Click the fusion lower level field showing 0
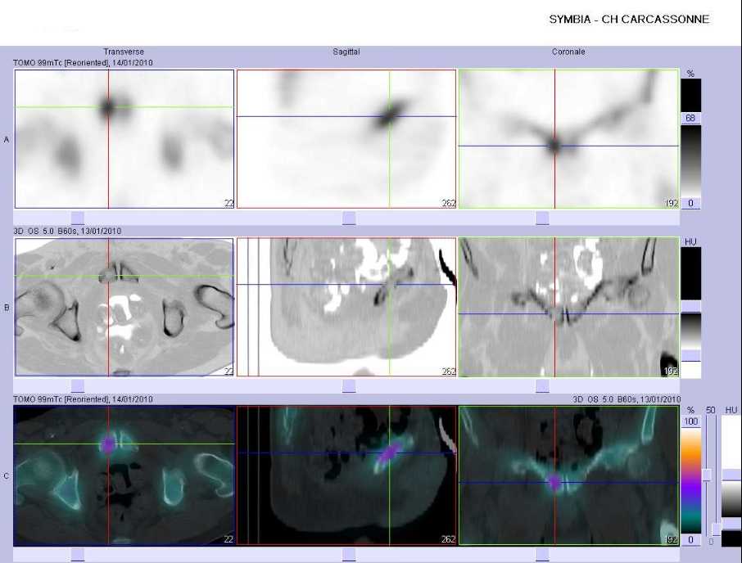742x563 pixels. pyautogui.click(x=691, y=540)
